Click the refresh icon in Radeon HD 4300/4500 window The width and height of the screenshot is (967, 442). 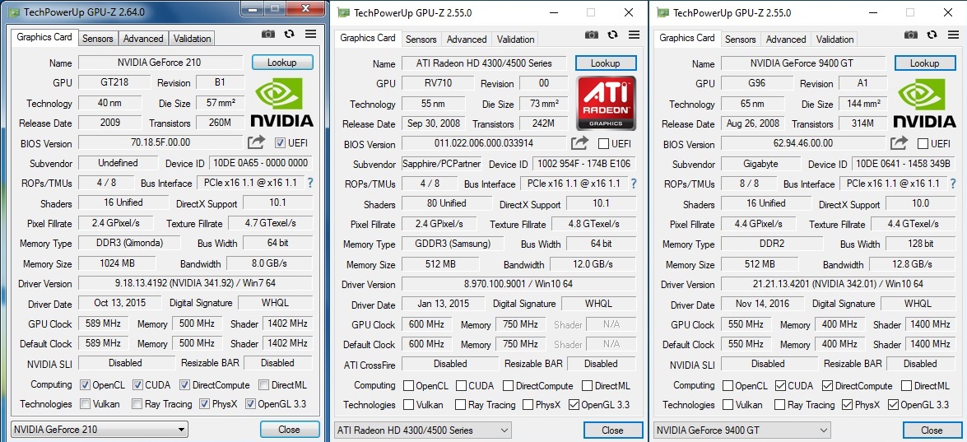[x=612, y=35]
